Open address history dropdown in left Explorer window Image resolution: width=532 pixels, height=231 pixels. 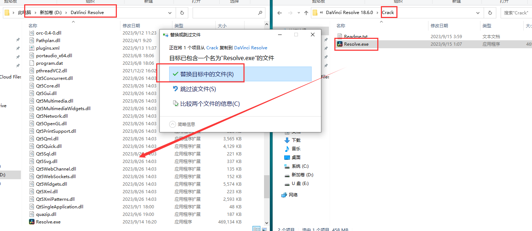(x=170, y=13)
